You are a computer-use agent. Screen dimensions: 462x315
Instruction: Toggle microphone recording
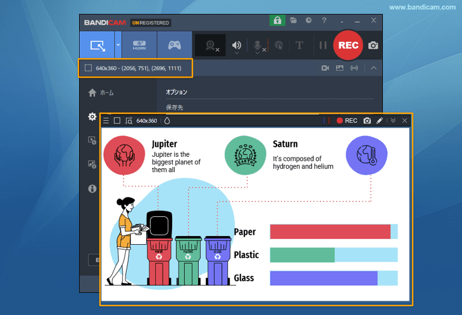coord(258,46)
